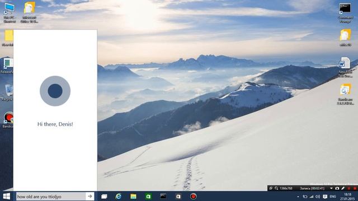Pause the Bandicam recording

pos(348,188)
